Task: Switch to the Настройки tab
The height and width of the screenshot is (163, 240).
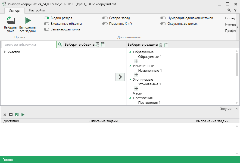Action: [37, 10]
